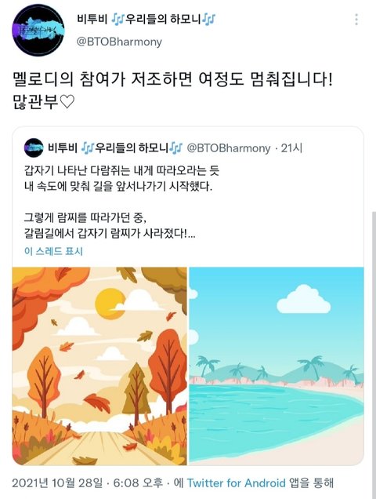Open the three-dot more options menu
This screenshot has height=499, width=376.
356,20
